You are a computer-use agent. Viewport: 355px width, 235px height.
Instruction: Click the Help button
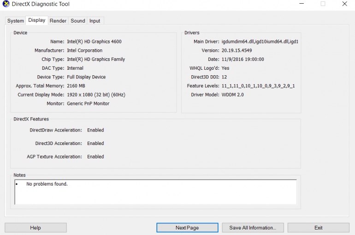click(x=35, y=228)
